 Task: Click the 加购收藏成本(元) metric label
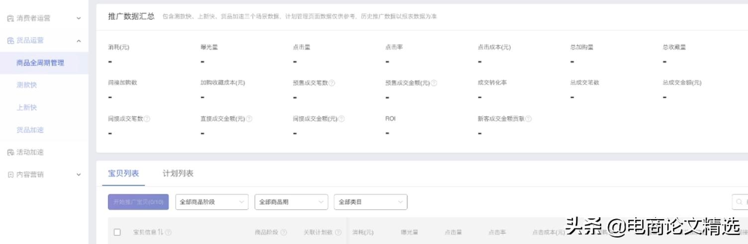pos(222,83)
